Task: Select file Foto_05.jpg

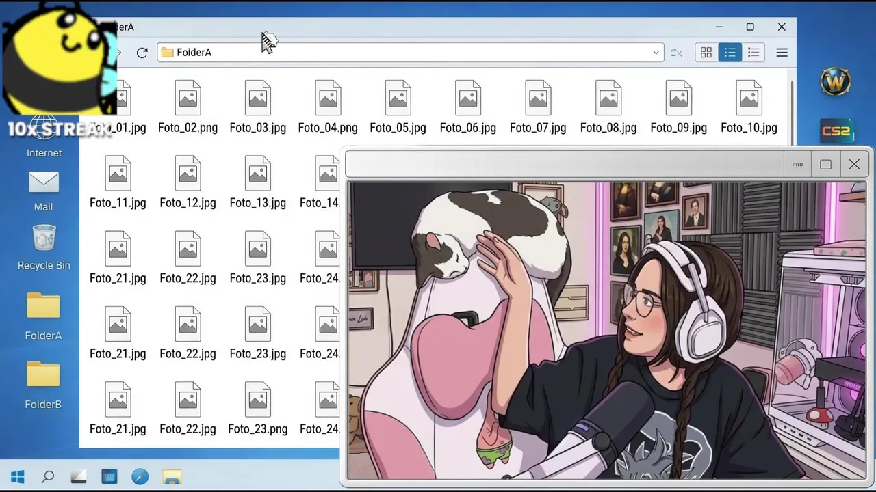Action: point(398,107)
